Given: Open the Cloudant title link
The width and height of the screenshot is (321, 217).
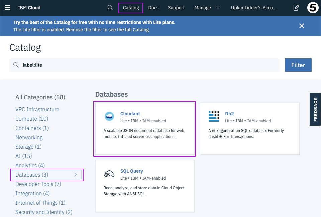Looking at the screenshot, I should (x=130, y=114).
